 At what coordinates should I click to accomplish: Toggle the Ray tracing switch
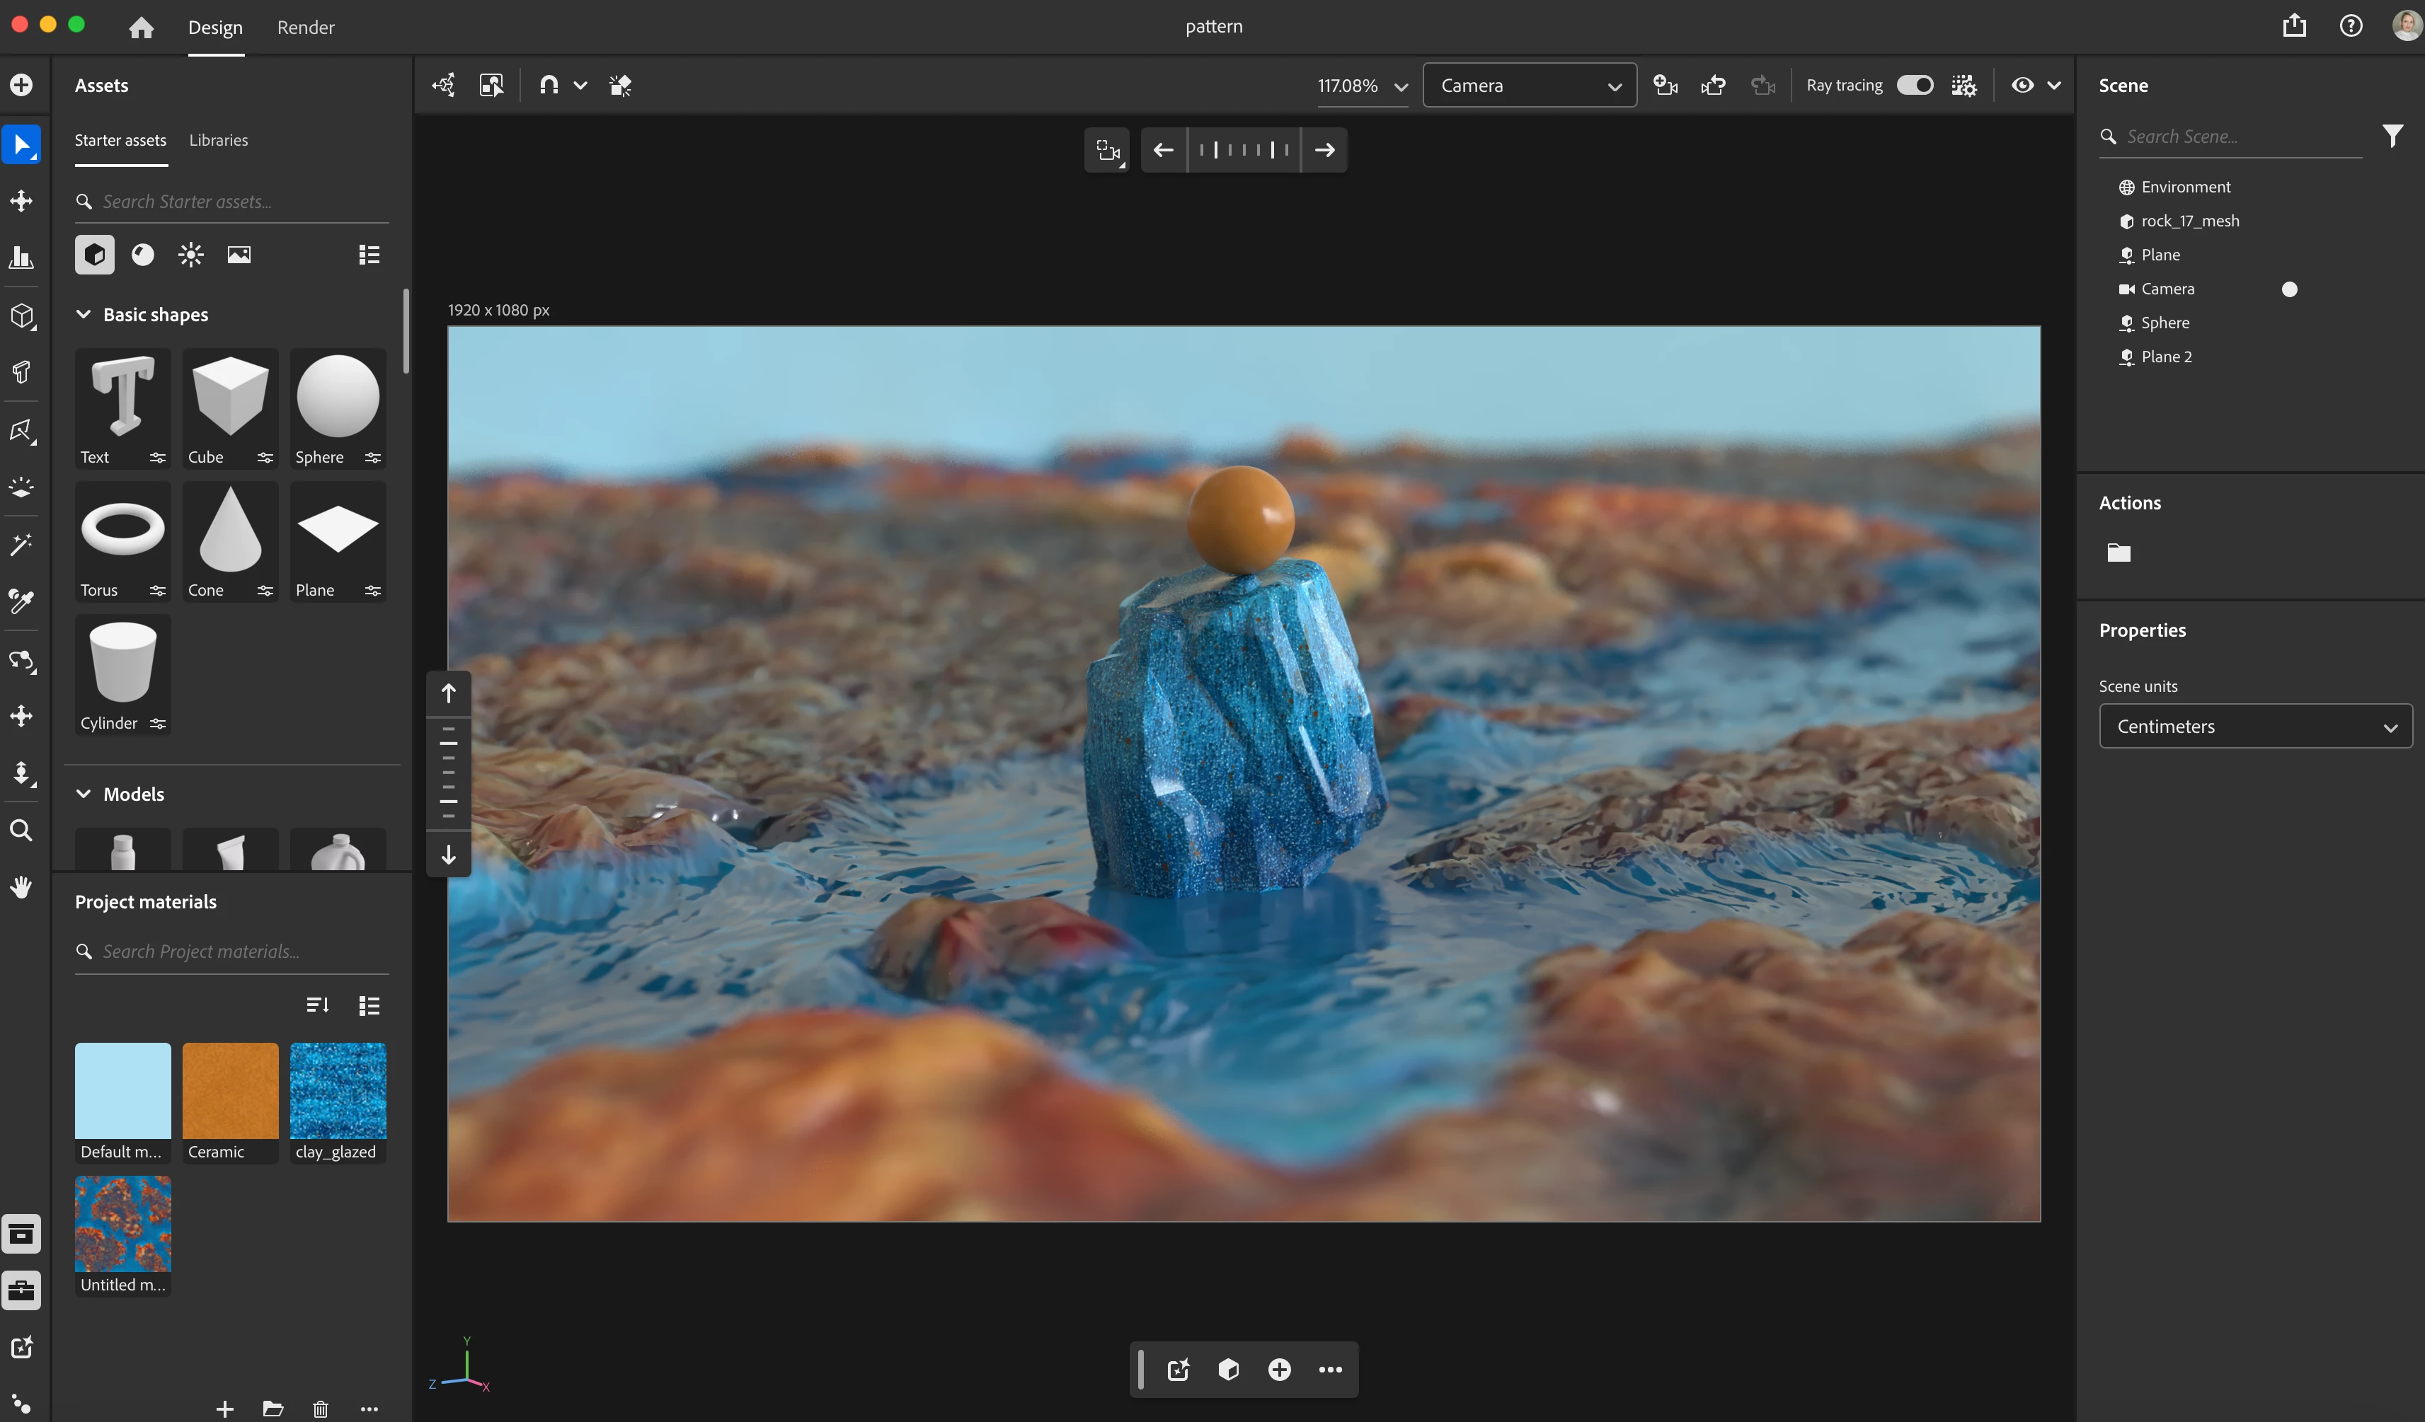click(1914, 85)
